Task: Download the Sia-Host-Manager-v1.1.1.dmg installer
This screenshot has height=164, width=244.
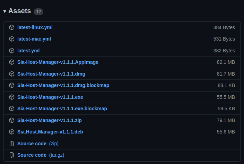Action: [x=51, y=74]
